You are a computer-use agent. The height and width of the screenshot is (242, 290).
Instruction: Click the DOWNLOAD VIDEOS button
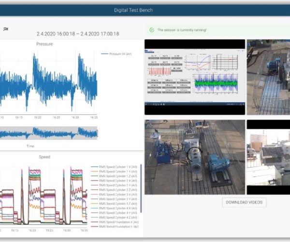pyautogui.click(x=244, y=202)
